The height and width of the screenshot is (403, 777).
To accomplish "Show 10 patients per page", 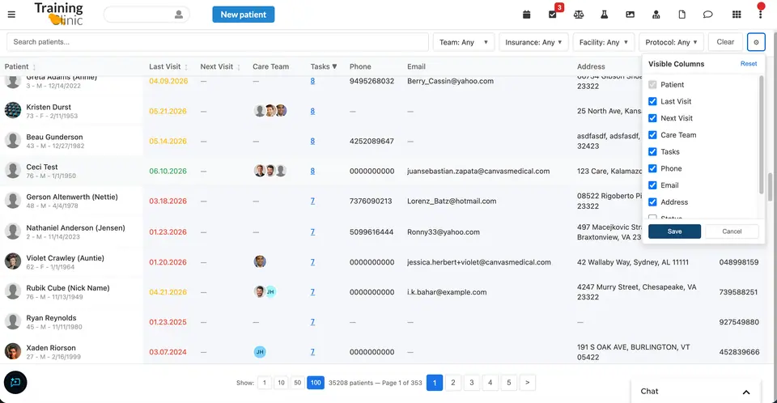I will 281,383.
